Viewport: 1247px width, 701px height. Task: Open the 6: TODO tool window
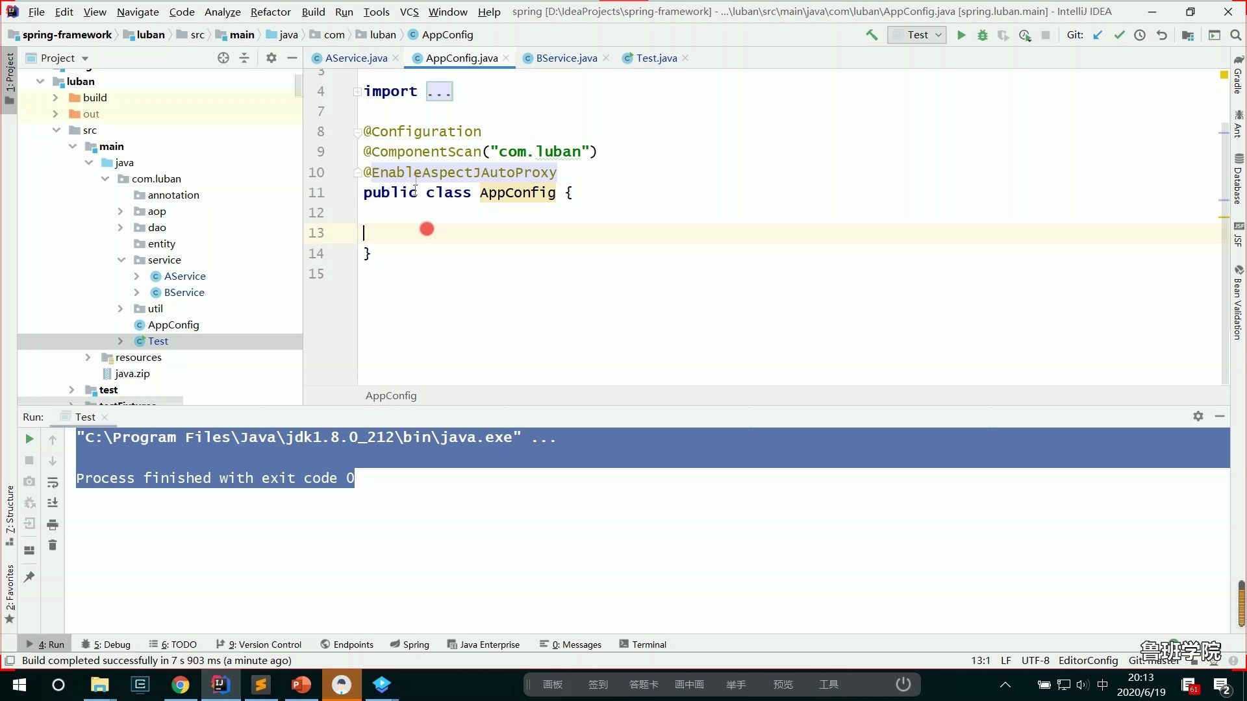click(173, 645)
